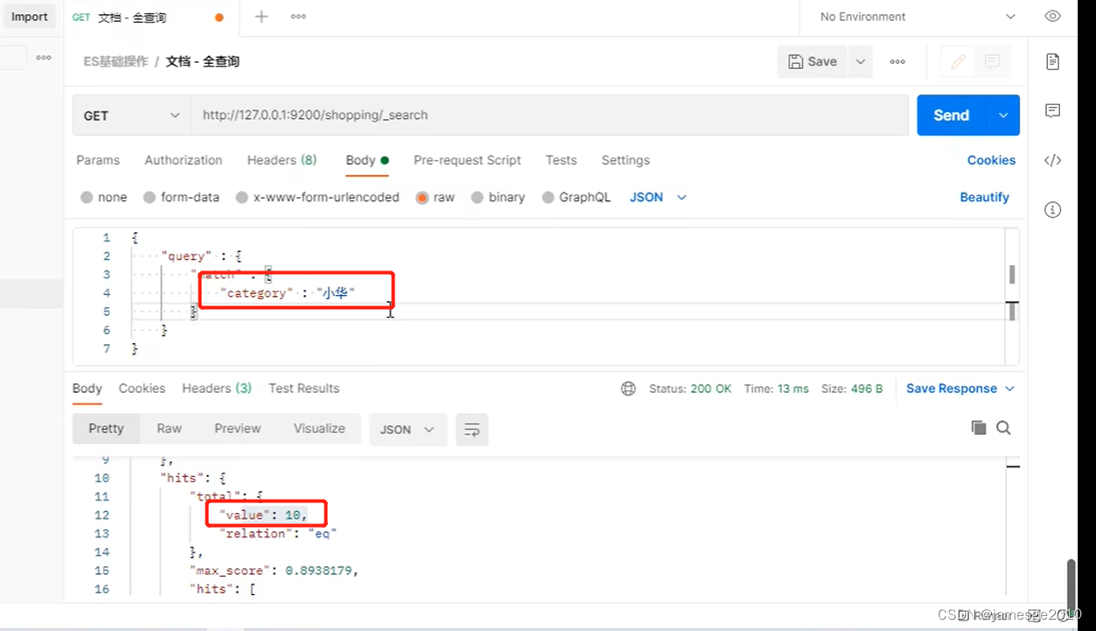Switch to the Settings tab

(625, 160)
